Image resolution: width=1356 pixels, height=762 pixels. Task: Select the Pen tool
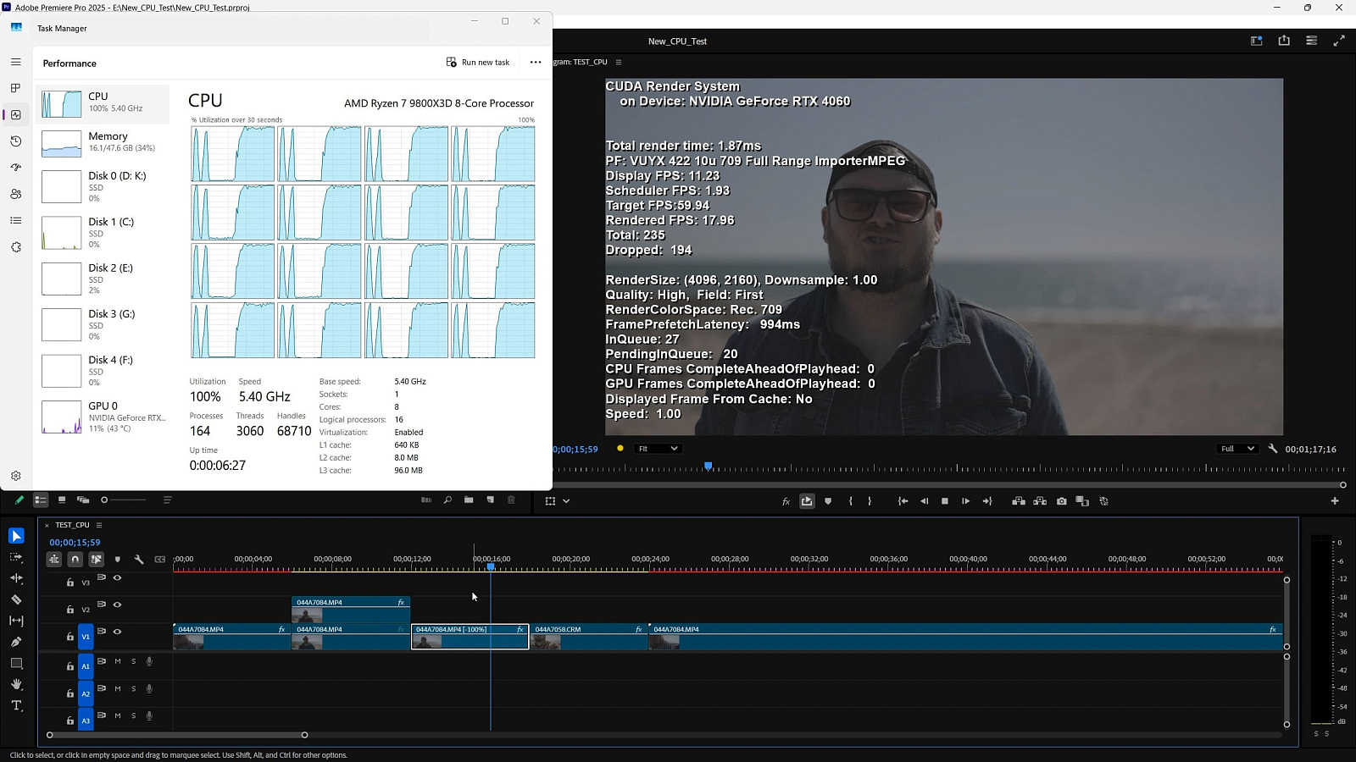click(x=16, y=642)
